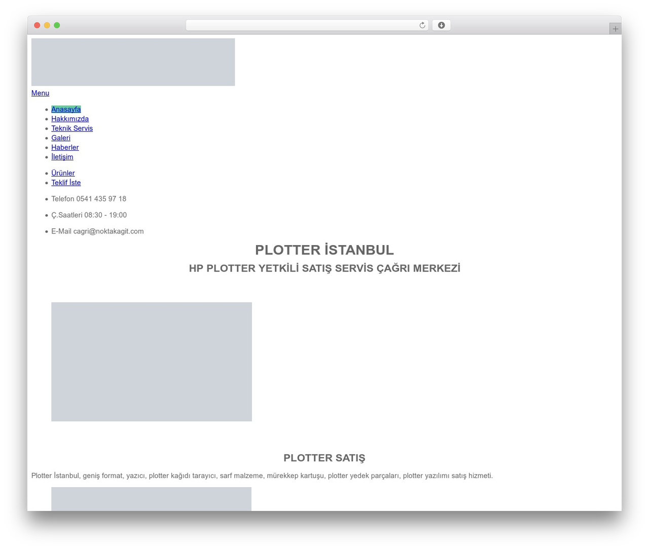Click the E-Mail cagri@noktakagit.com text
649x550 pixels.
(97, 231)
